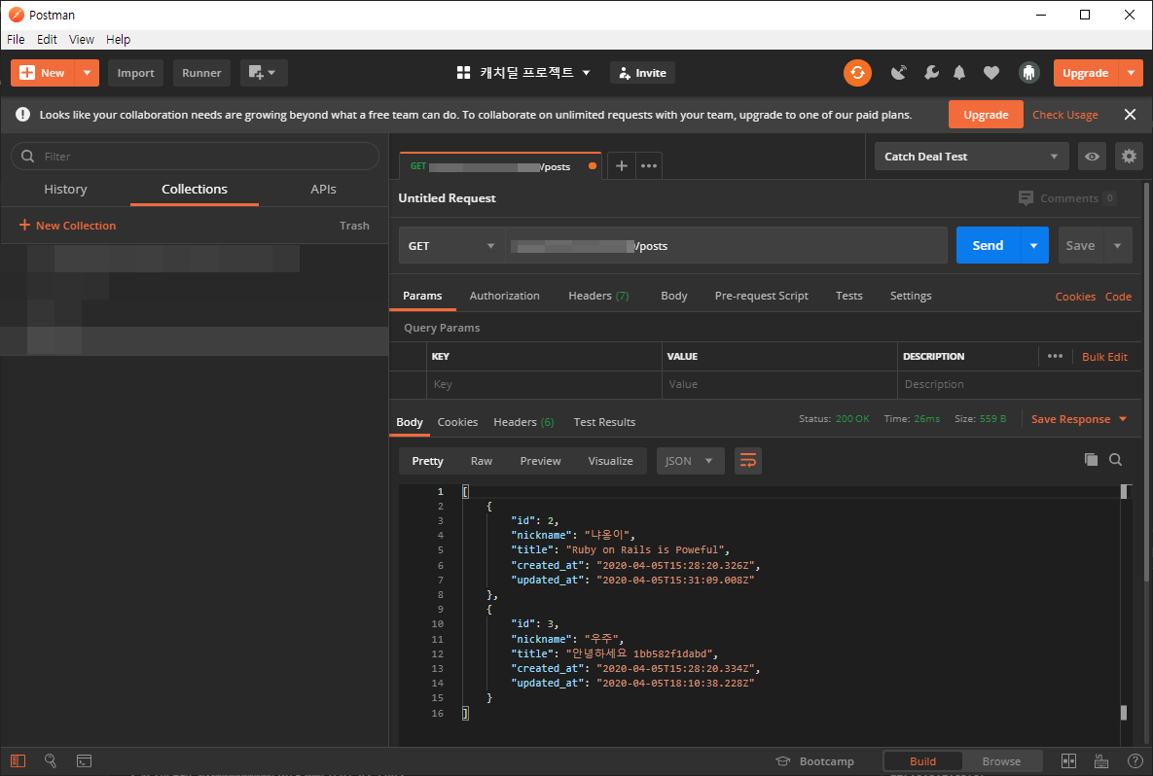Open notifications bell
Screen dimensions: 1153x776
959,73
